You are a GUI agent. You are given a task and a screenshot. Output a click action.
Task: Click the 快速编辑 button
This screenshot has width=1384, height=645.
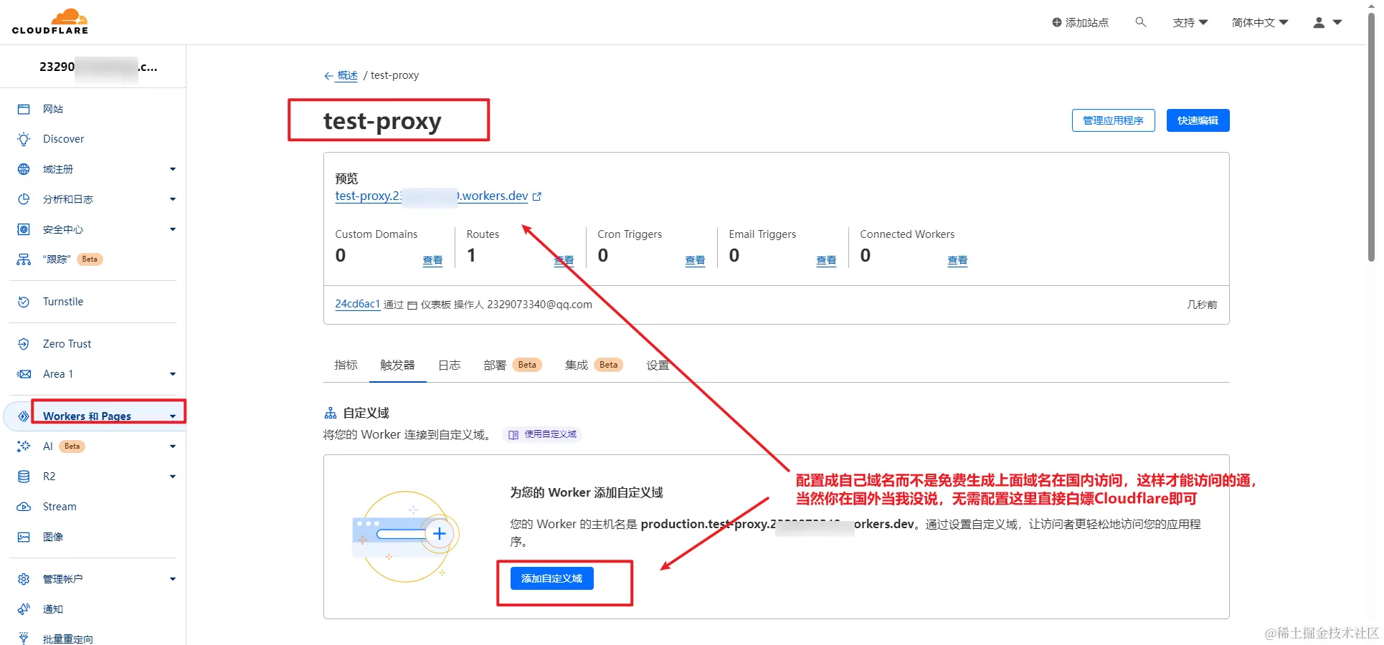click(x=1198, y=120)
